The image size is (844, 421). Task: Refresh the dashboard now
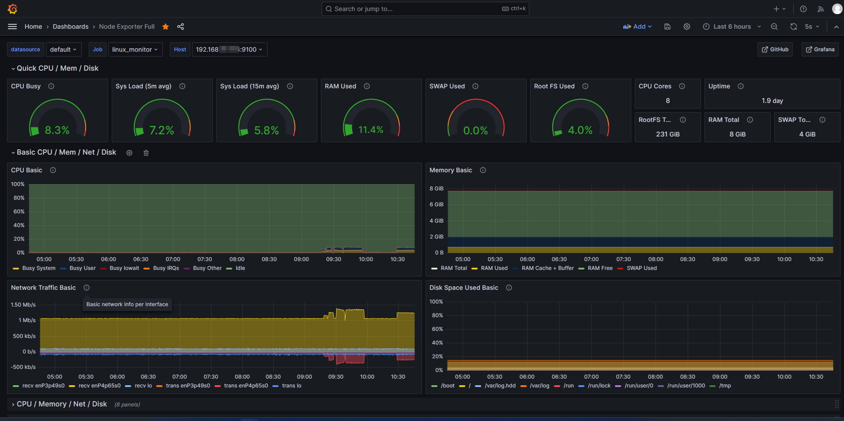(793, 27)
